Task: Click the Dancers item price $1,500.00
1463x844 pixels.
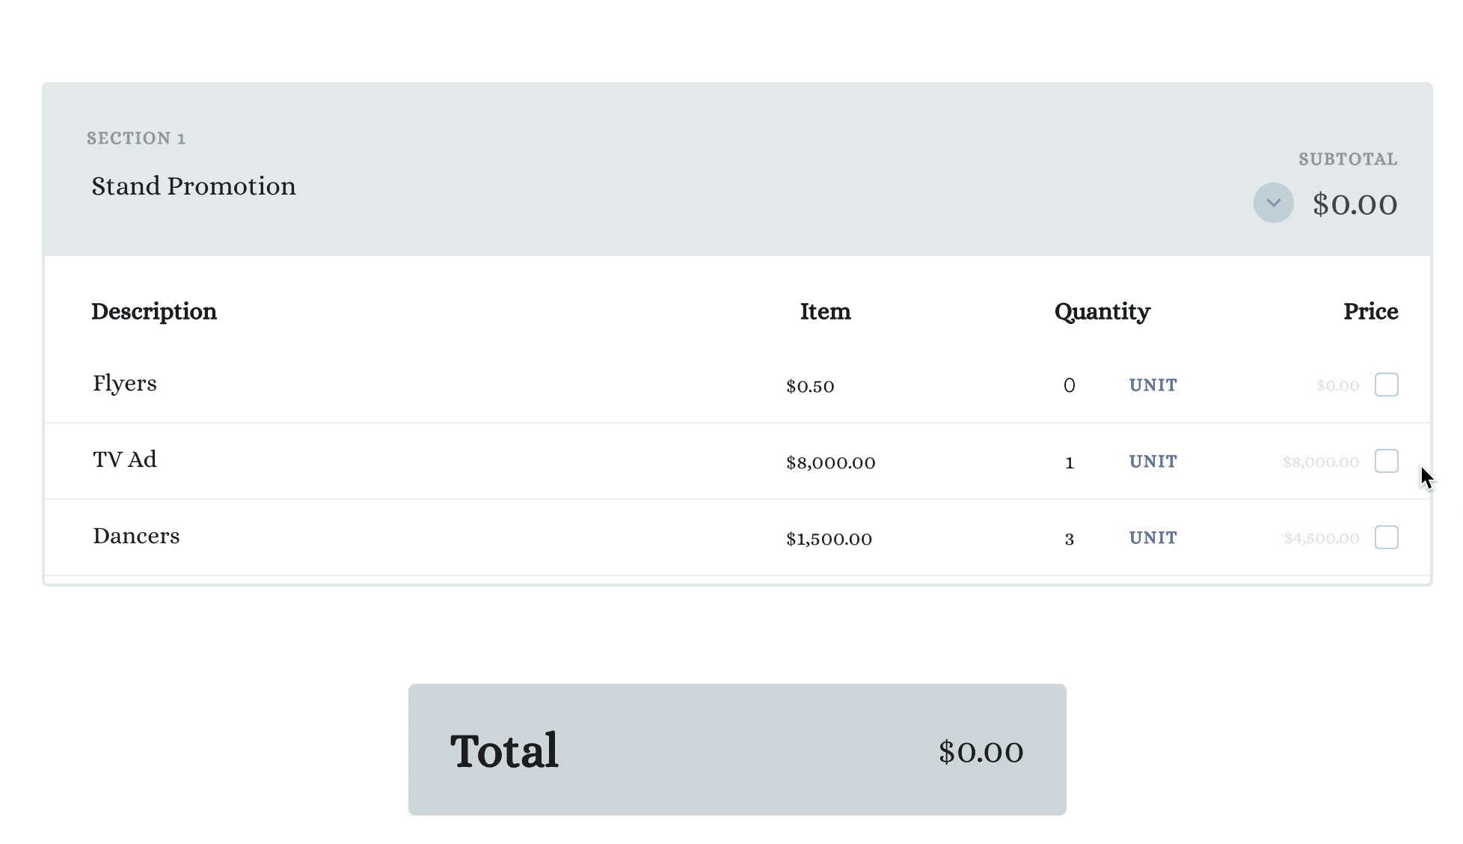Action: click(829, 539)
